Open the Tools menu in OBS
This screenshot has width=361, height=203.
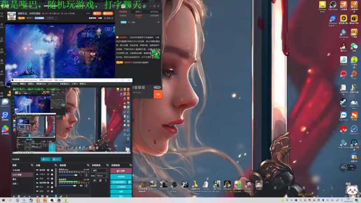[x=74, y=84]
